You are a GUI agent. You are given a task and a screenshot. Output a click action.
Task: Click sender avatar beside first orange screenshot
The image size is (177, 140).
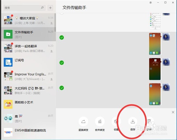pyautogui.click(x=166, y=37)
